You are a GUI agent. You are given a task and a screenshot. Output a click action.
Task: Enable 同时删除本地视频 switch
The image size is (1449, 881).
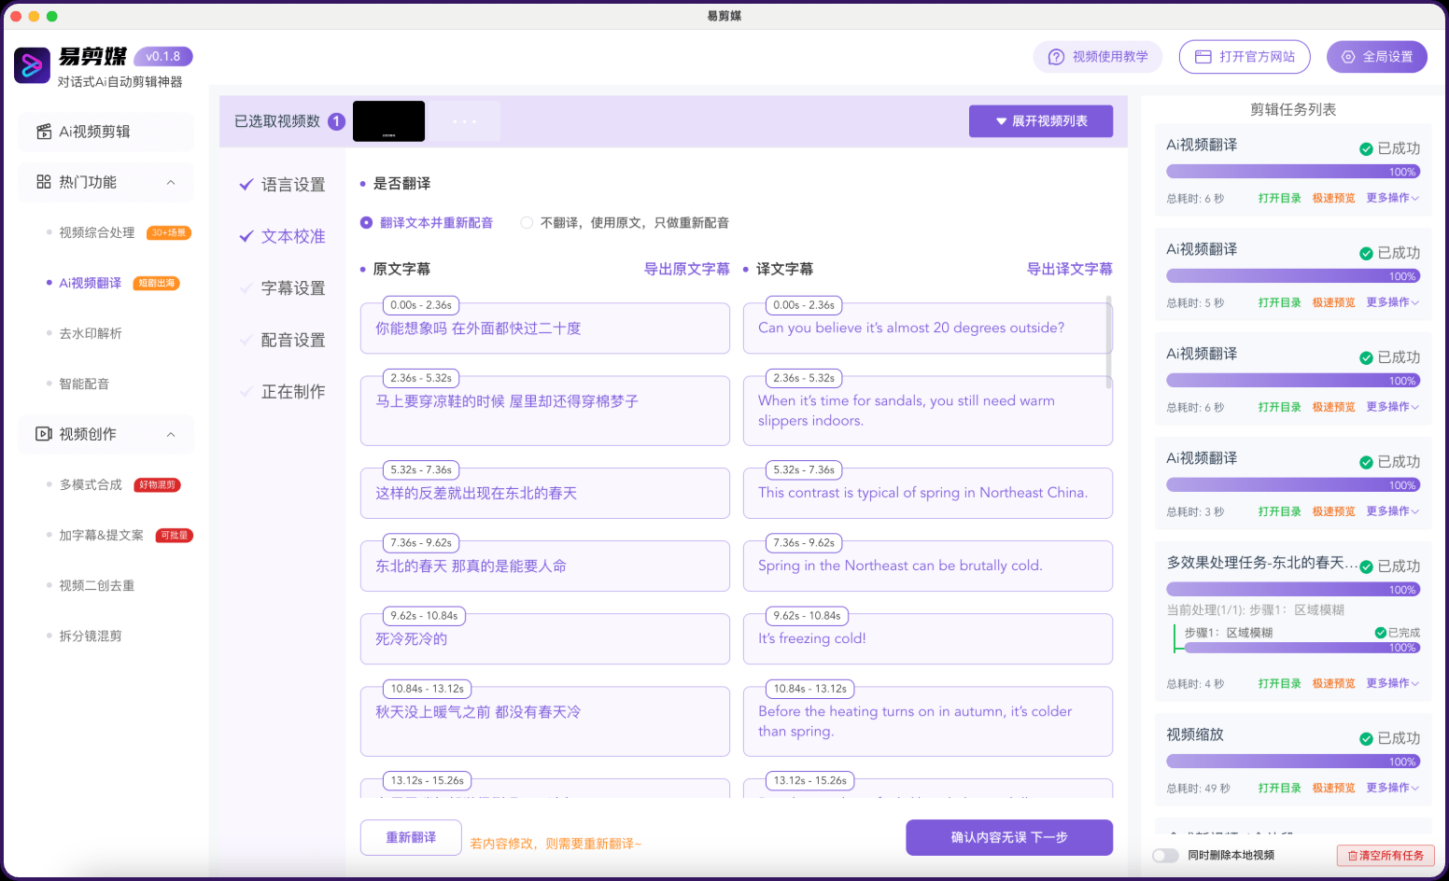[1164, 855]
